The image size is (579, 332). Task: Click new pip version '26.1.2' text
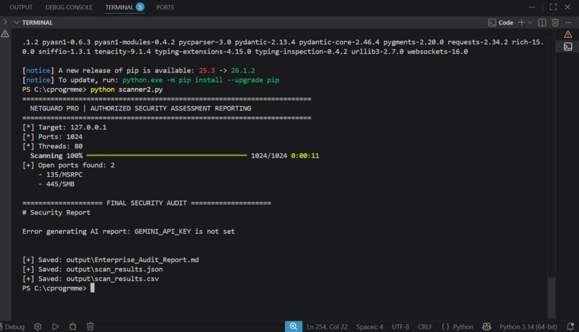coord(243,70)
